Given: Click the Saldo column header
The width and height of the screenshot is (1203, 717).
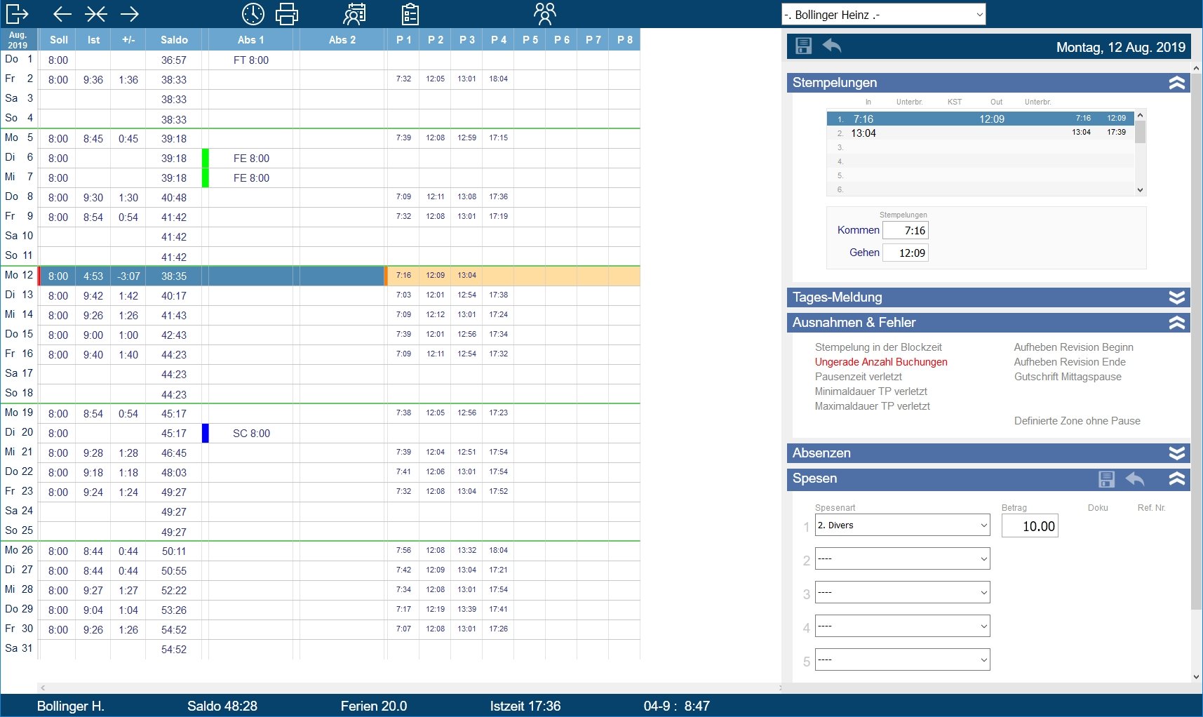Looking at the screenshot, I should pos(174,40).
